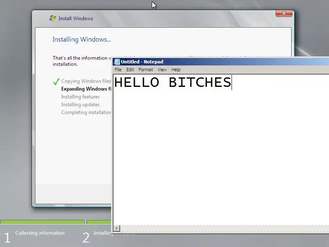This screenshot has height=247, width=329.
Task: Open the Edit menu in Notepad
Action: coord(130,70)
